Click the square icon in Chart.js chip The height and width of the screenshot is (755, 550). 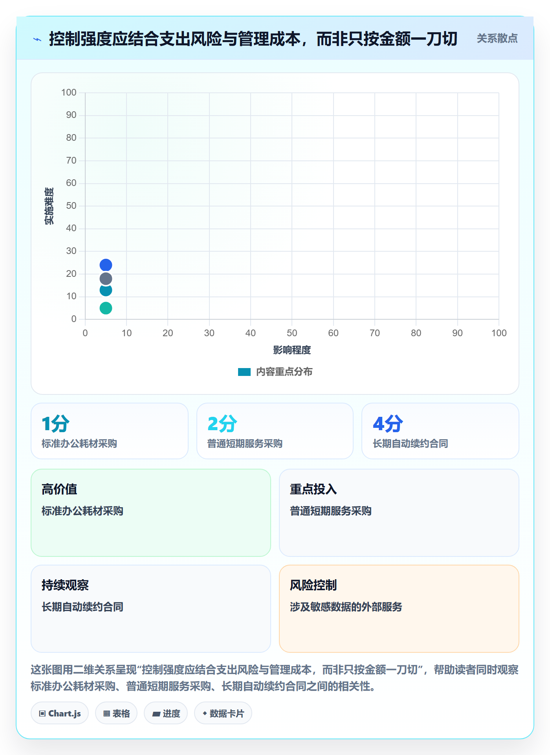tap(42, 714)
